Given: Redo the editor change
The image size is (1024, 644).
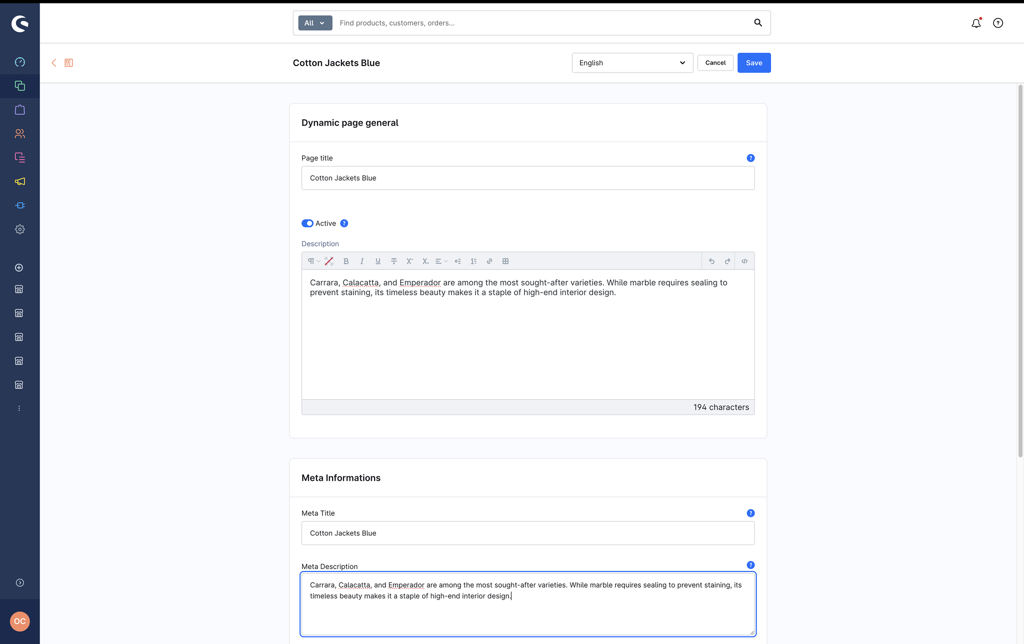Looking at the screenshot, I should 727,261.
